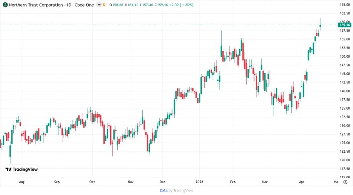Click the 165.00 price axis label
Screen dimensions: 353x195
point(345,4)
